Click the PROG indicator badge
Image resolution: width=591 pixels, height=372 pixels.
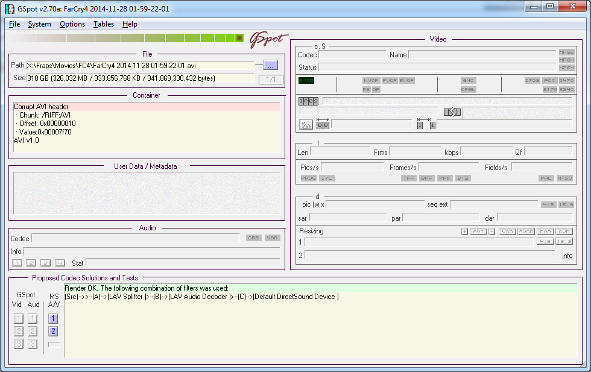308,178
